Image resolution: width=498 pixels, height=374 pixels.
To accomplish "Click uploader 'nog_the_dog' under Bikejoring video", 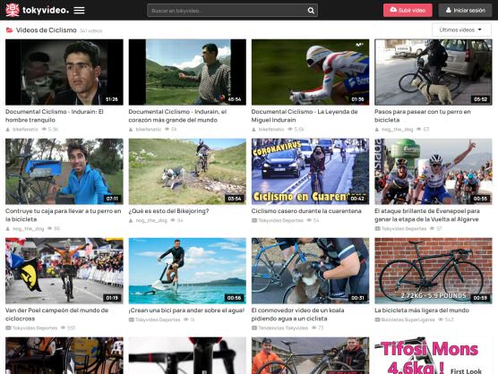I will [x=151, y=220].
